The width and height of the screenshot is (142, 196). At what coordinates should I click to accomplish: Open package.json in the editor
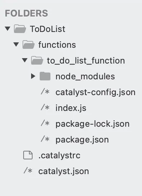82,140
